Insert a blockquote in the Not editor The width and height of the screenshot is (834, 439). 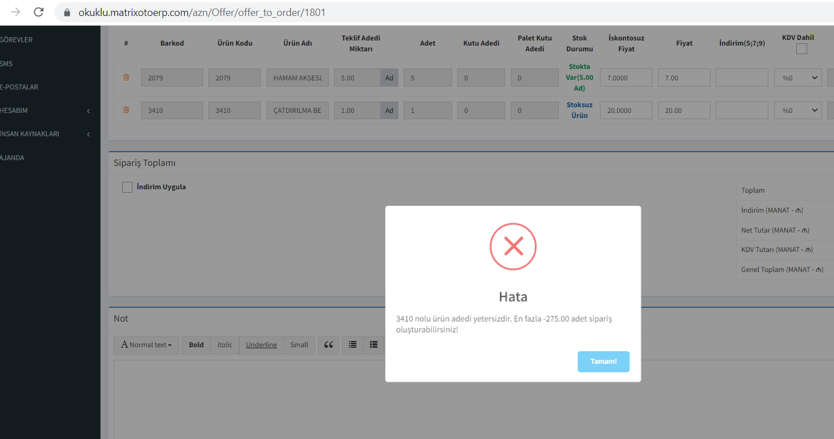click(x=328, y=345)
